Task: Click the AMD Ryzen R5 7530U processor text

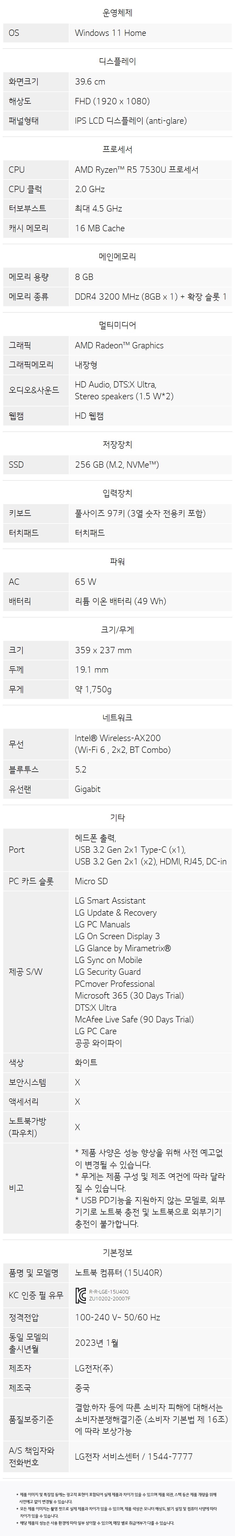Action: (x=136, y=170)
